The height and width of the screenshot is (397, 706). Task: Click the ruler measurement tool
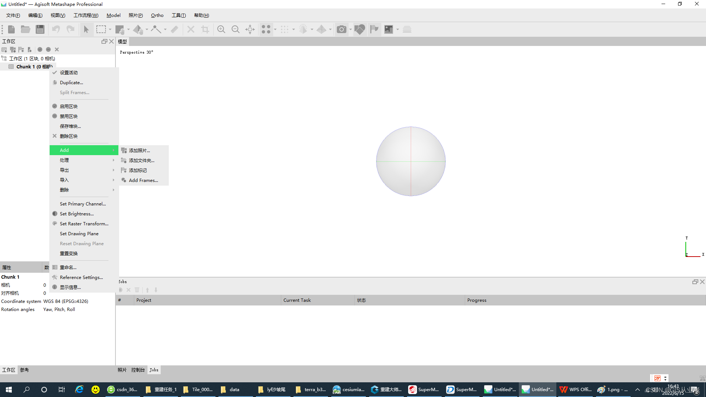(174, 29)
